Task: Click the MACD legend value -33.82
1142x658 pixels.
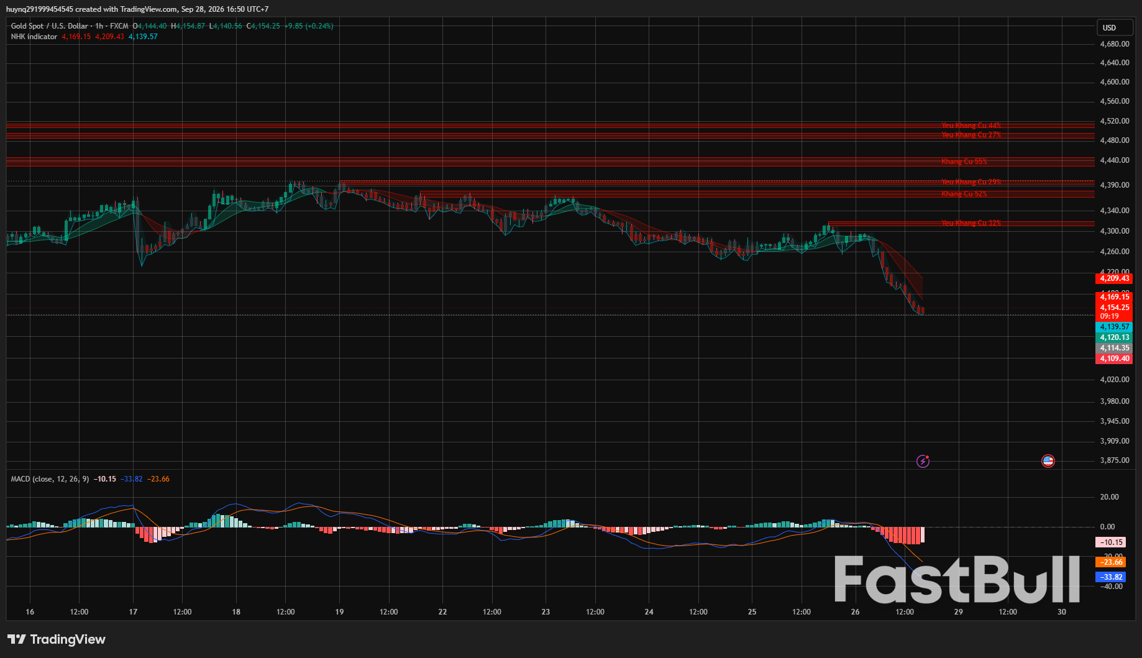Action: pyautogui.click(x=132, y=479)
